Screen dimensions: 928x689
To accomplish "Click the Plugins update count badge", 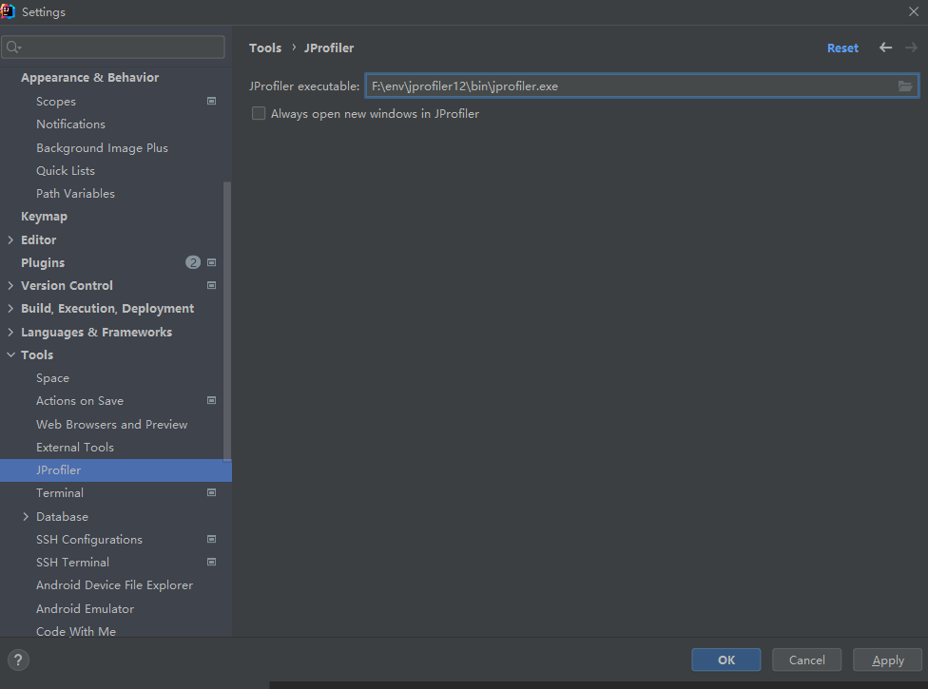I will point(193,262).
